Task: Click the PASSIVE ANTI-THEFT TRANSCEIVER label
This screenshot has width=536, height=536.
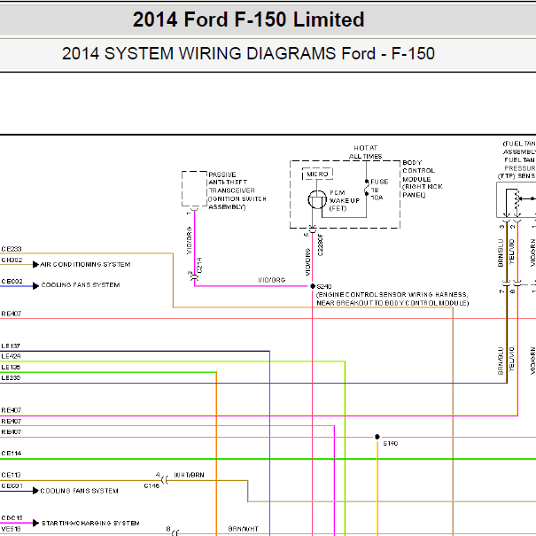Action: pos(237,190)
